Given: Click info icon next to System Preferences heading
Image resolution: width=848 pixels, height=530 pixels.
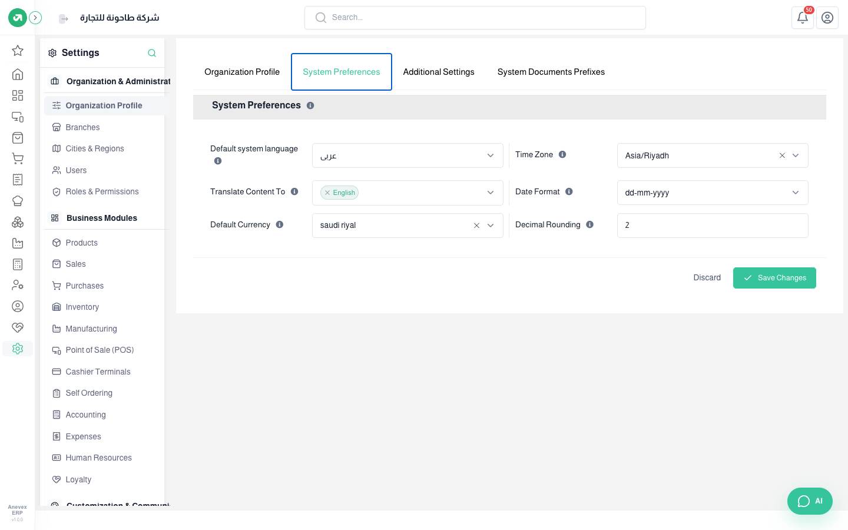Looking at the screenshot, I should 310,105.
